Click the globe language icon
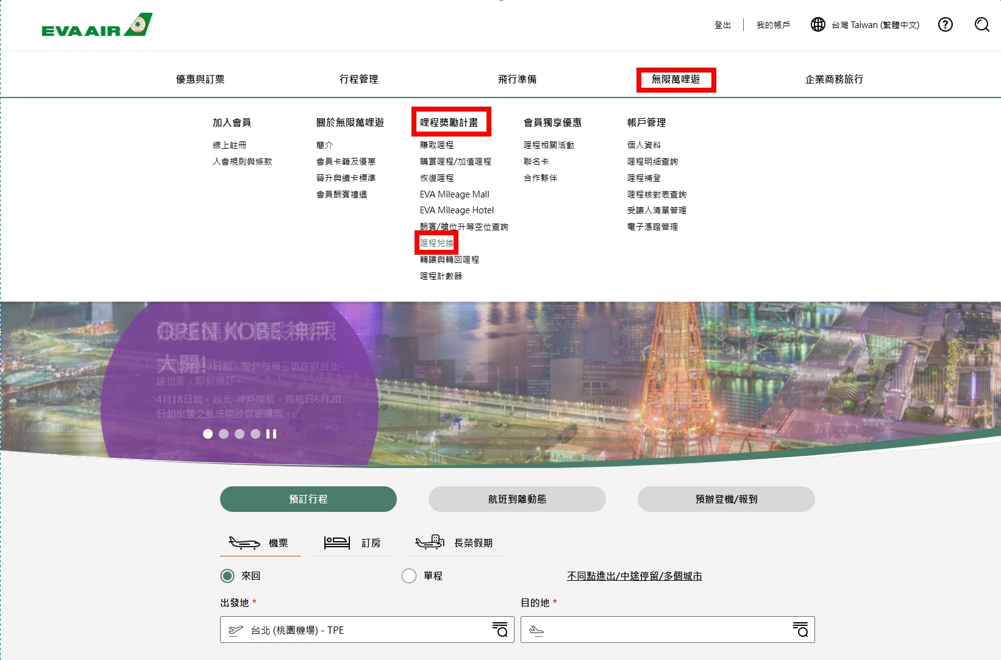Image resolution: width=1001 pixels, height=660 pixels. pos(818,24)
